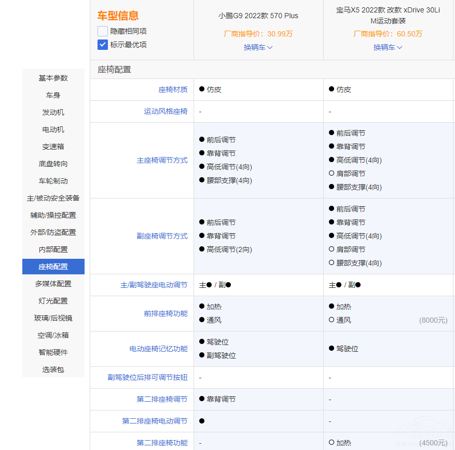Select the highlighted 座椅配置 tab
Screen dimensions: 455x450
(x=53, y=267)
